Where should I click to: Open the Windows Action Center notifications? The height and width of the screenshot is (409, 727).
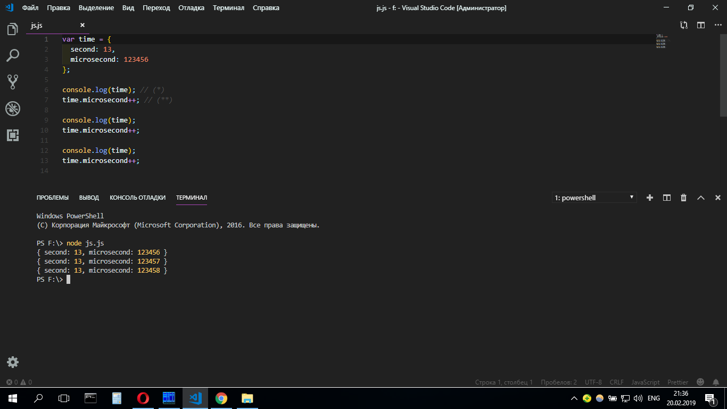click(x=710, y=398)
